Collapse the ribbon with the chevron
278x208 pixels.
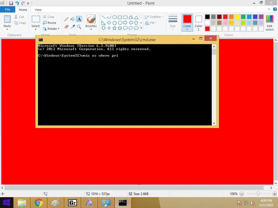pos(269,9)
